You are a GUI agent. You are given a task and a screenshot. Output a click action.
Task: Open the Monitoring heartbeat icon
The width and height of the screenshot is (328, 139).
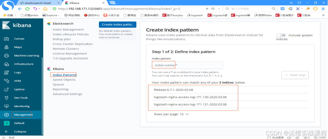(6, 106)
